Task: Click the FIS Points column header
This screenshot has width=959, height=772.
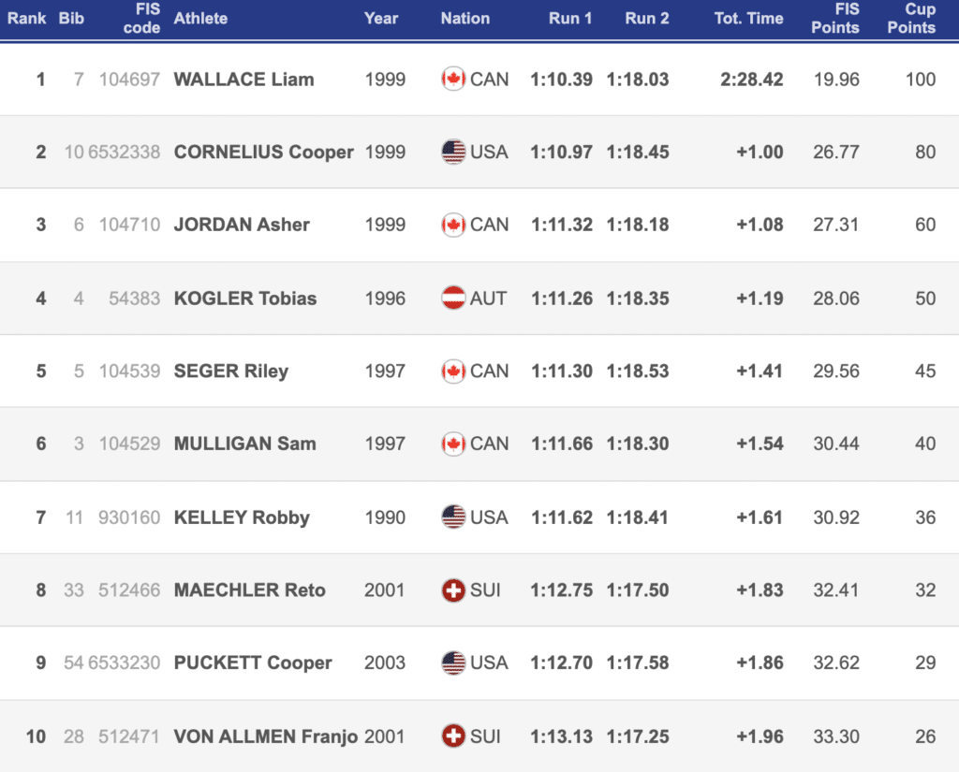Action: [x=834, y=19]
